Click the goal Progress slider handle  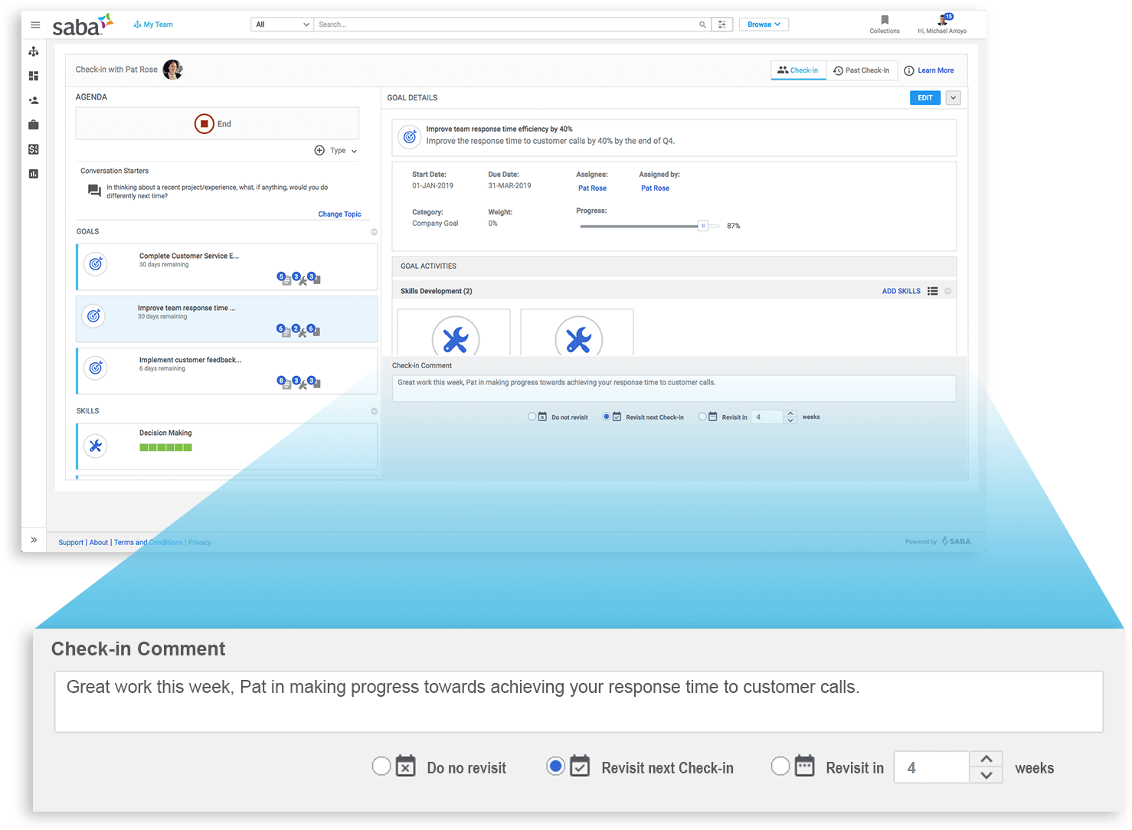[x=702, y=226]
